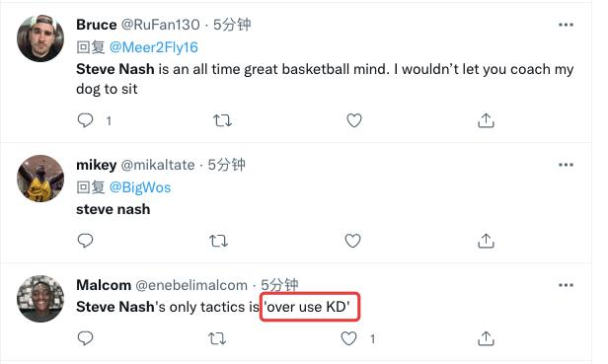Share Bruce's tweet

click(486, 120)
